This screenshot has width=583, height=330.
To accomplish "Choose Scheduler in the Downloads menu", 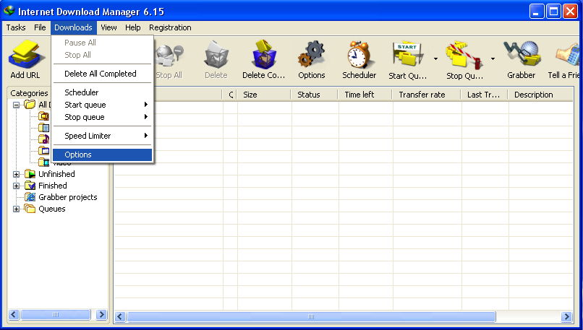I will 102,92.
